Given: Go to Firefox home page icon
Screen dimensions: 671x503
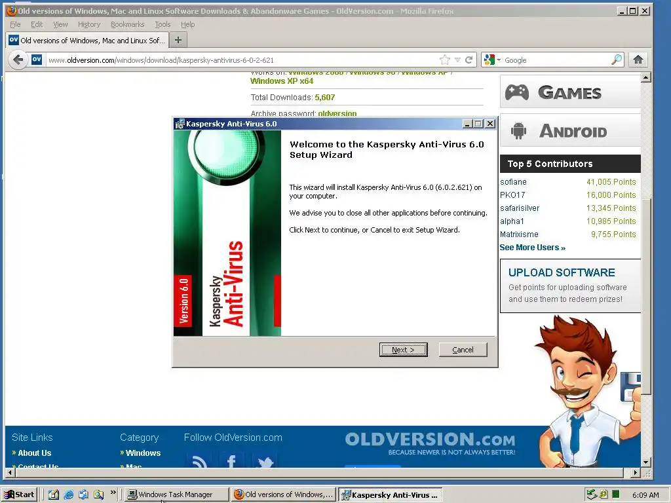Looking at the screenshot, I should (x=638, y=60).
